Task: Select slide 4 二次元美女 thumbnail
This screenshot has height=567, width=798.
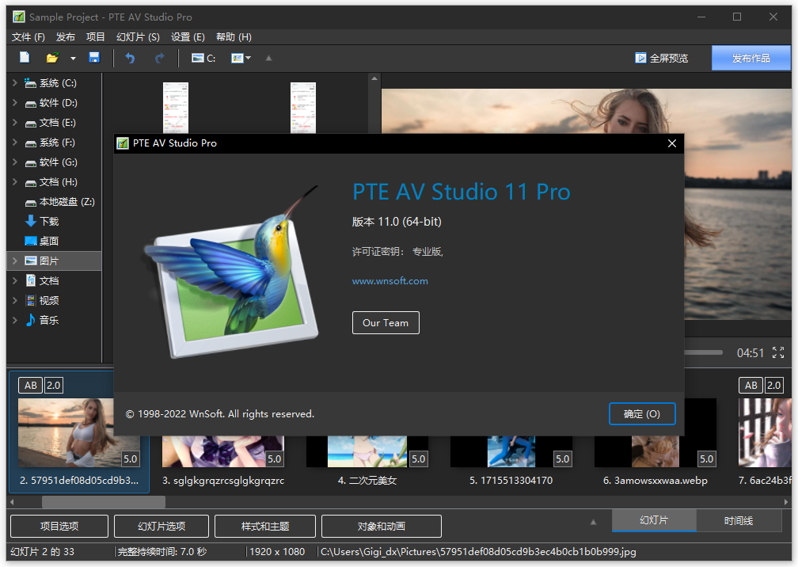Action: coord(367,451)
